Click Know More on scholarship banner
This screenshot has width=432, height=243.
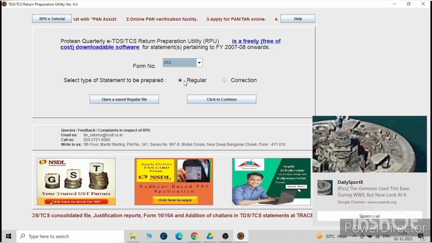[x=296, y=186]
